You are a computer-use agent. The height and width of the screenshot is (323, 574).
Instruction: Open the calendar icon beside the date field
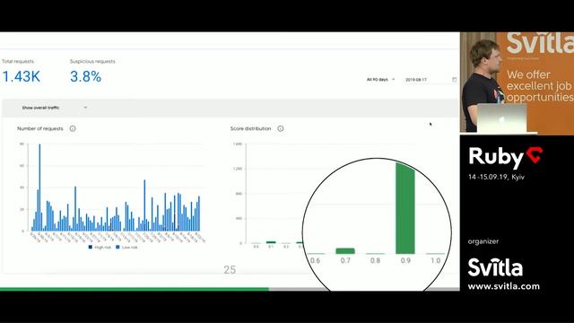tap(455, 80)
